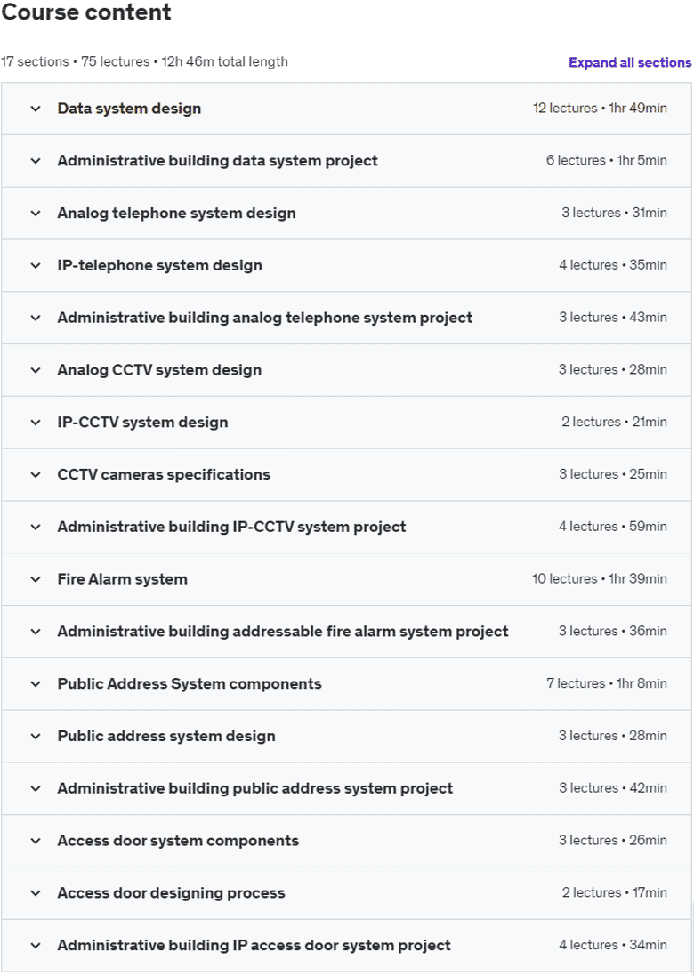Click chevron next to Public Address System components
The width and height of the screenshot is (694, 976).
click(36, 683)
